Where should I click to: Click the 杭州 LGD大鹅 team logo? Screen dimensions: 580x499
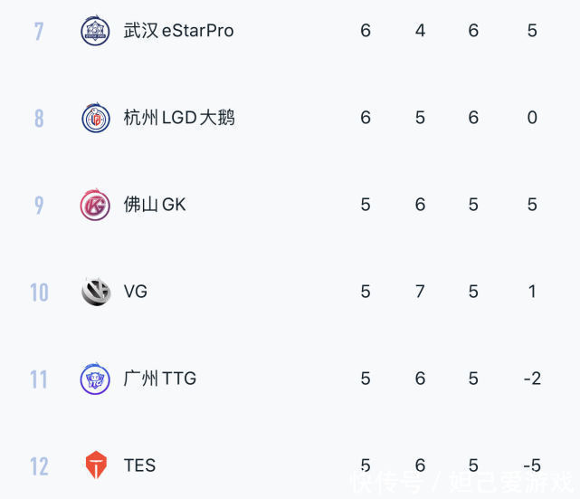95,118
